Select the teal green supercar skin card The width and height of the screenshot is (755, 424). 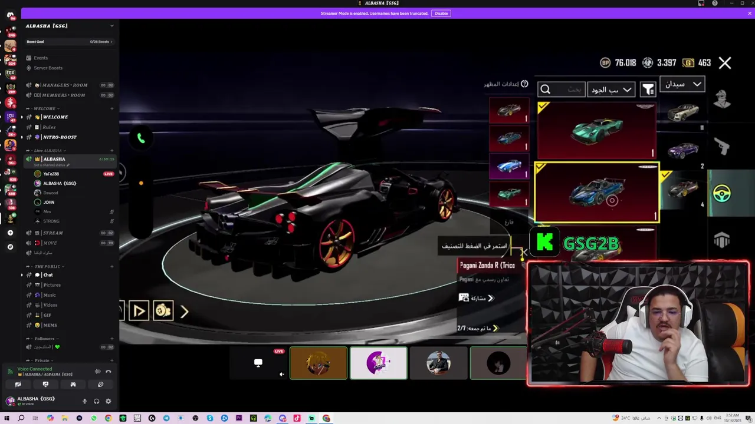pyautogui.click(x=596, y=130)
